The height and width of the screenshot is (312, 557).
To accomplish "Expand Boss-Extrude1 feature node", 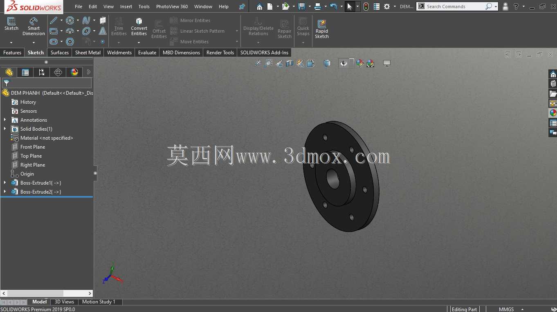I will [x=5, y=183].
